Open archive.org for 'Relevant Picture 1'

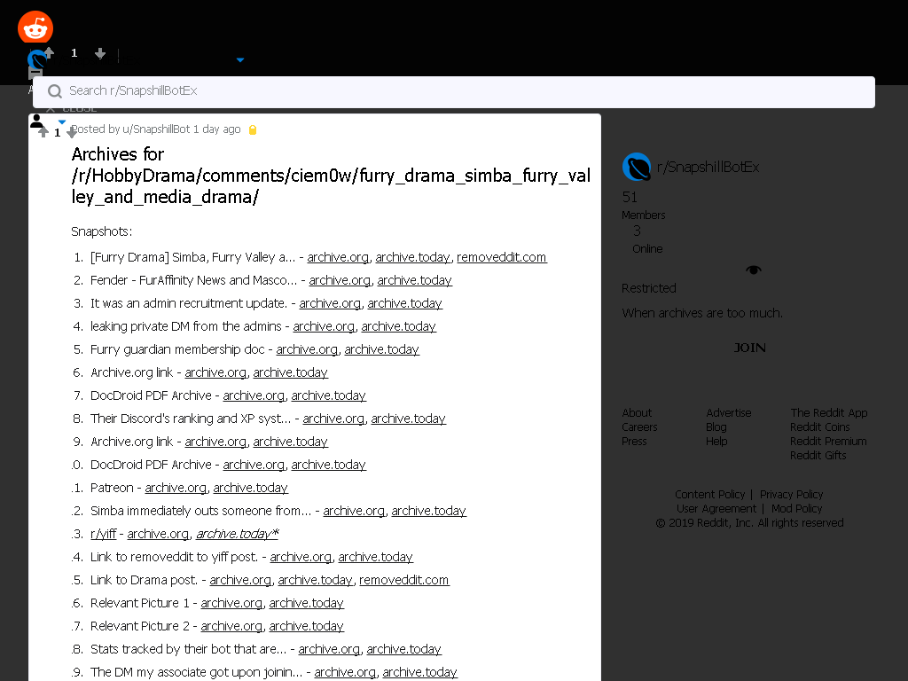tap(231, 603)
